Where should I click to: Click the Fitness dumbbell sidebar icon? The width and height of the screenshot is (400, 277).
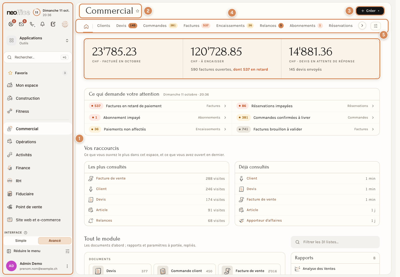[10, 111]
